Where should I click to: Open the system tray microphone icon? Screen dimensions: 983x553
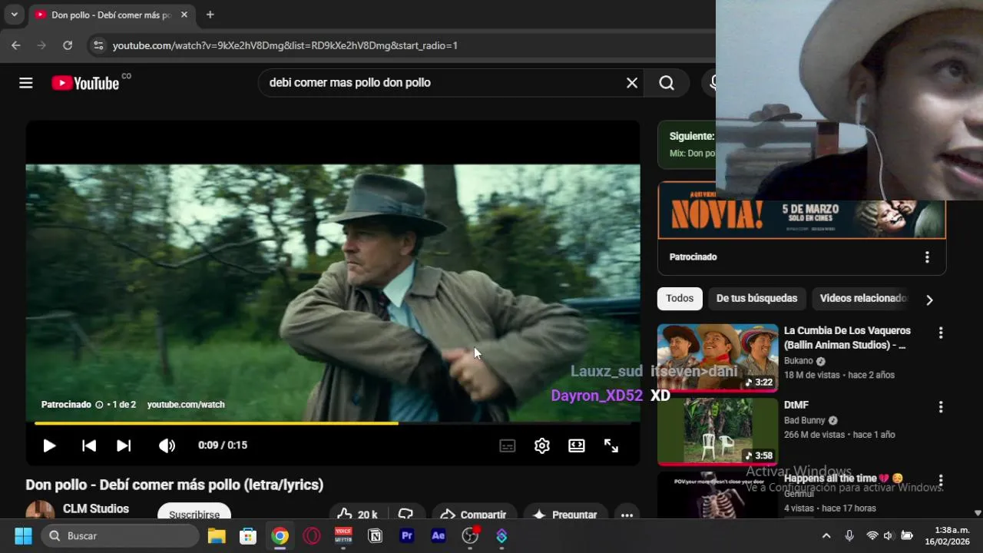point(849,536)
